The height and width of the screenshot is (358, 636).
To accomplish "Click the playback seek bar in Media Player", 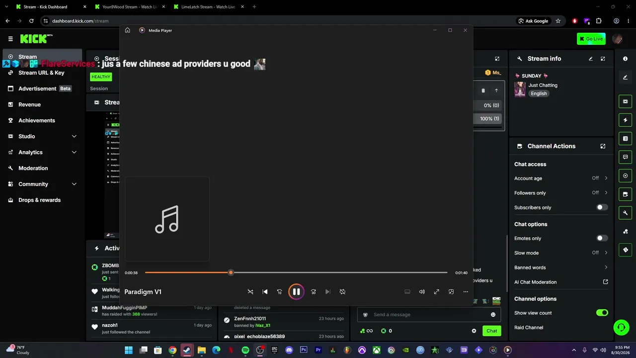I will (x=296, y=272).
